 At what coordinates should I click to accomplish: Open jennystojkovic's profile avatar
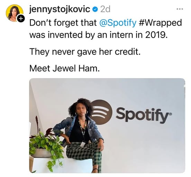15,13
